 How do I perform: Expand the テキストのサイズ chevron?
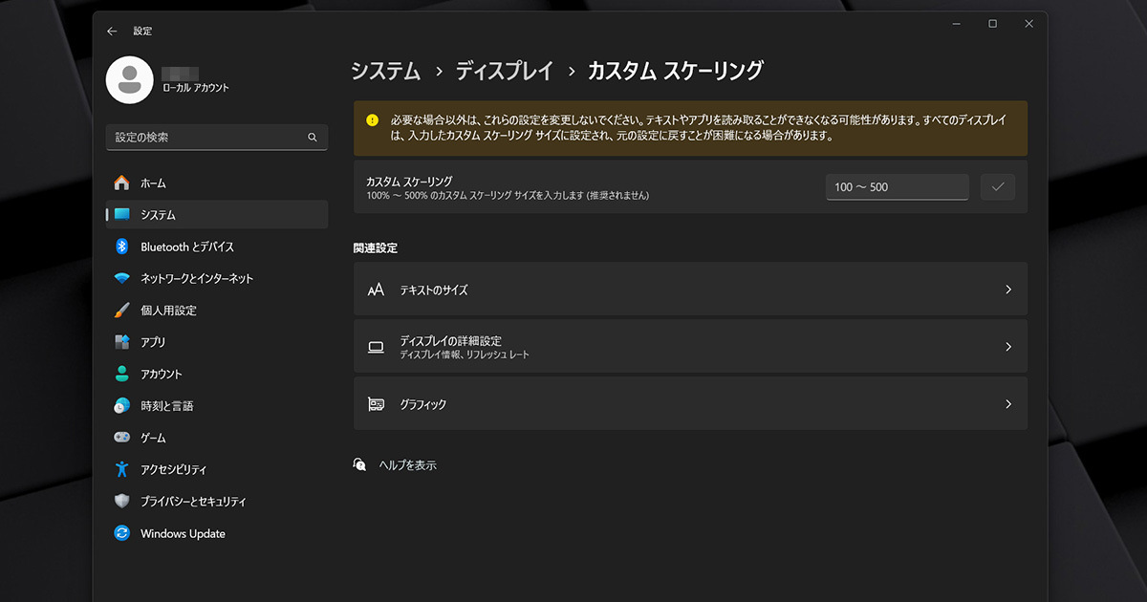(1008, 290)
